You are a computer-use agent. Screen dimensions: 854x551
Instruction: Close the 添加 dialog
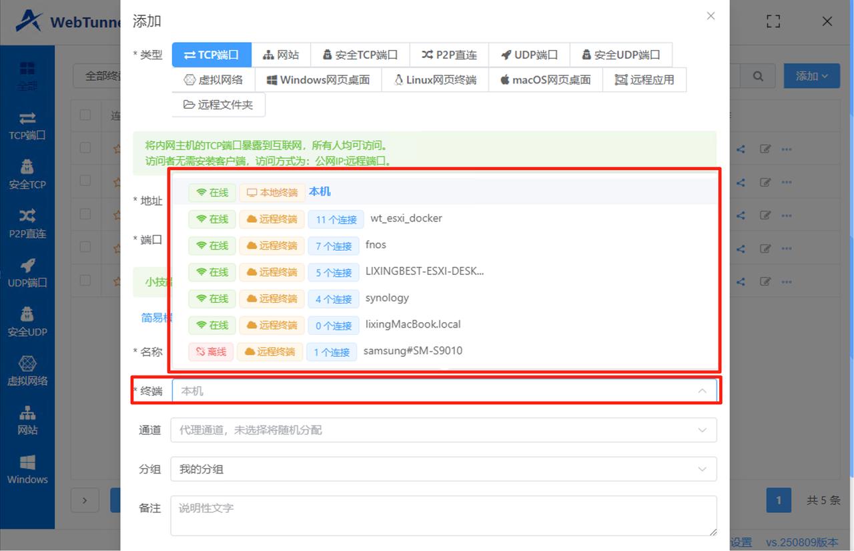[x=711, y=16]
